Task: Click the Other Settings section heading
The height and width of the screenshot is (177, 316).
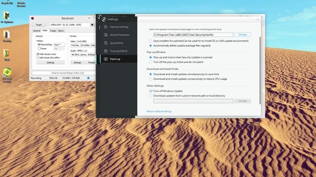Action: pos(155,86)
